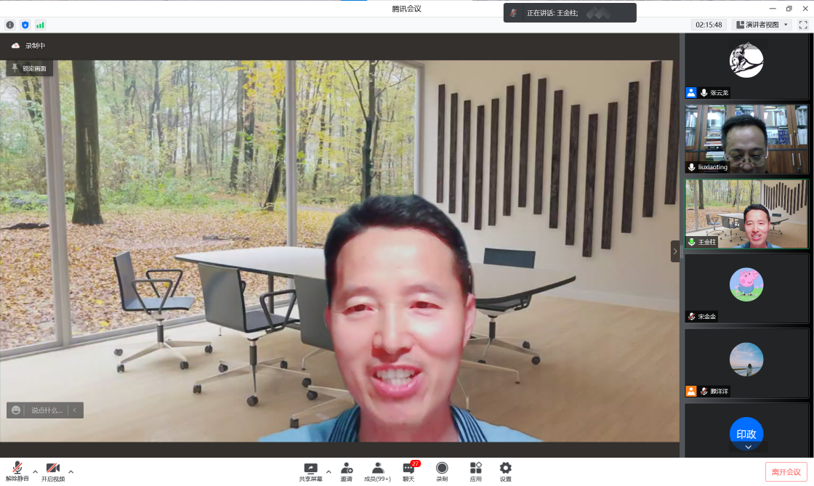Open the 成员 members list
The image size is (814, 486).
pyautogui.click(x=377, y=471)
